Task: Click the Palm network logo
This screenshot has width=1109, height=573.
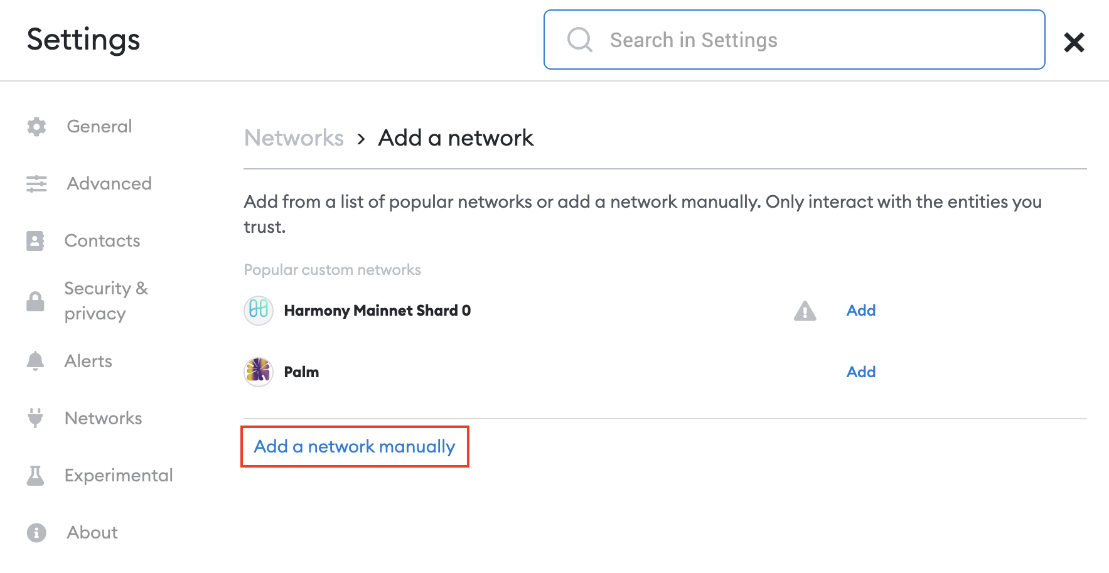Action: (259, 372)
